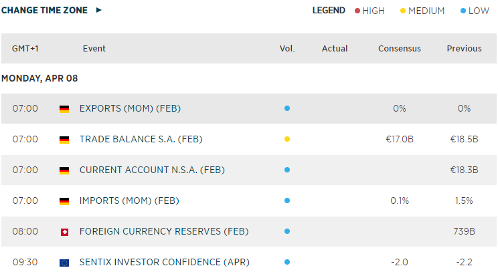498x276 pixels.
Task: Open the Change Time Zone selector
Action: point(44,11)
